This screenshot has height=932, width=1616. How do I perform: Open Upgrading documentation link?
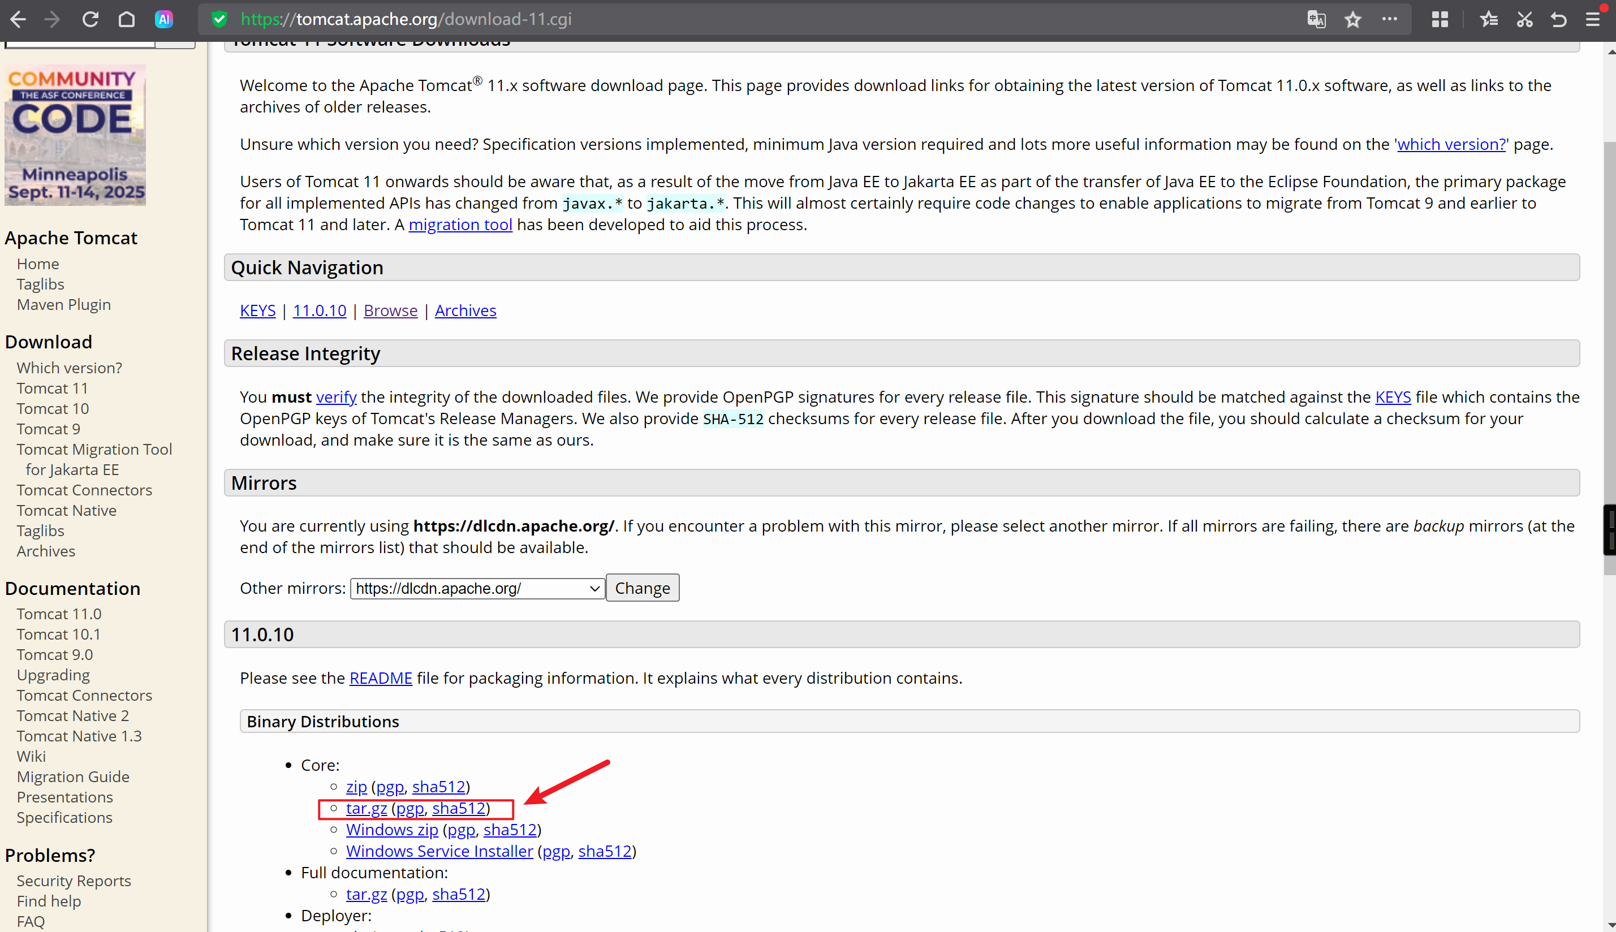[x=53, y=675]
